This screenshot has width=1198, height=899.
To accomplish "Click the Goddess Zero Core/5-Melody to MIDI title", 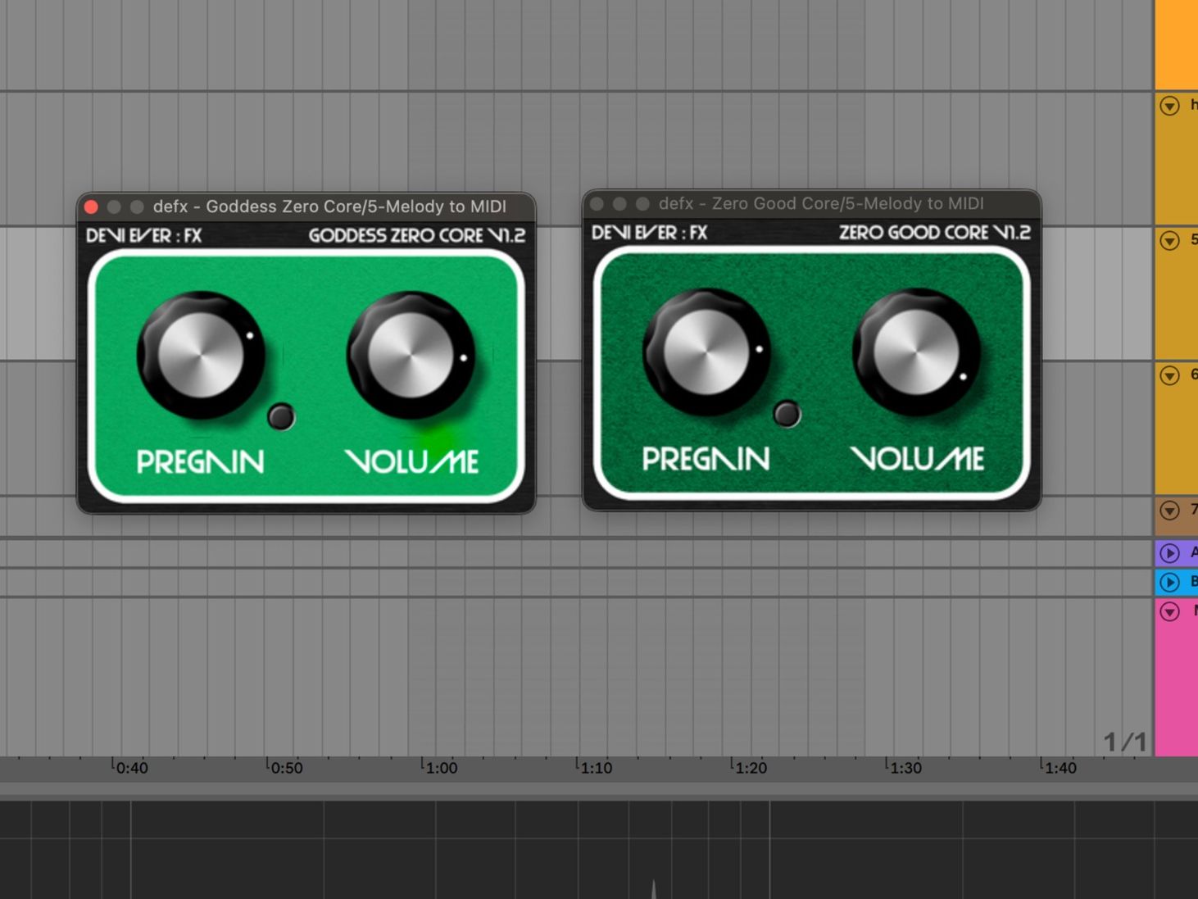I will point(329,207).
